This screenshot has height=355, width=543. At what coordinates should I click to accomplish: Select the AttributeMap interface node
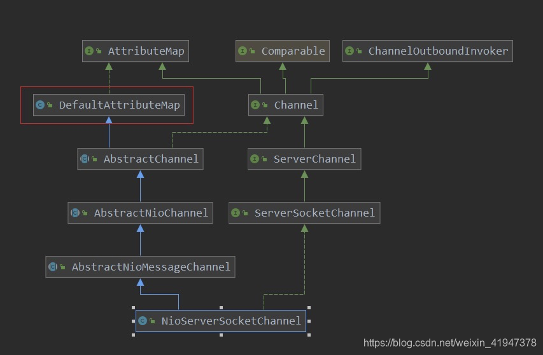coord(146,51)
